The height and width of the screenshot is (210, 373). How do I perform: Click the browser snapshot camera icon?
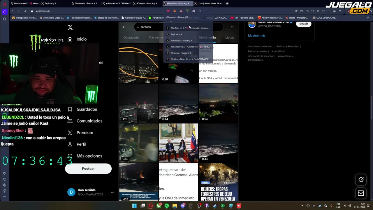click(307, 11)
